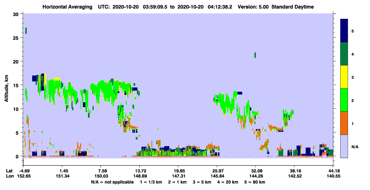Click longitude value 150.03
The width and height of the screenshot is (370, 190).
tap(102, 176)
